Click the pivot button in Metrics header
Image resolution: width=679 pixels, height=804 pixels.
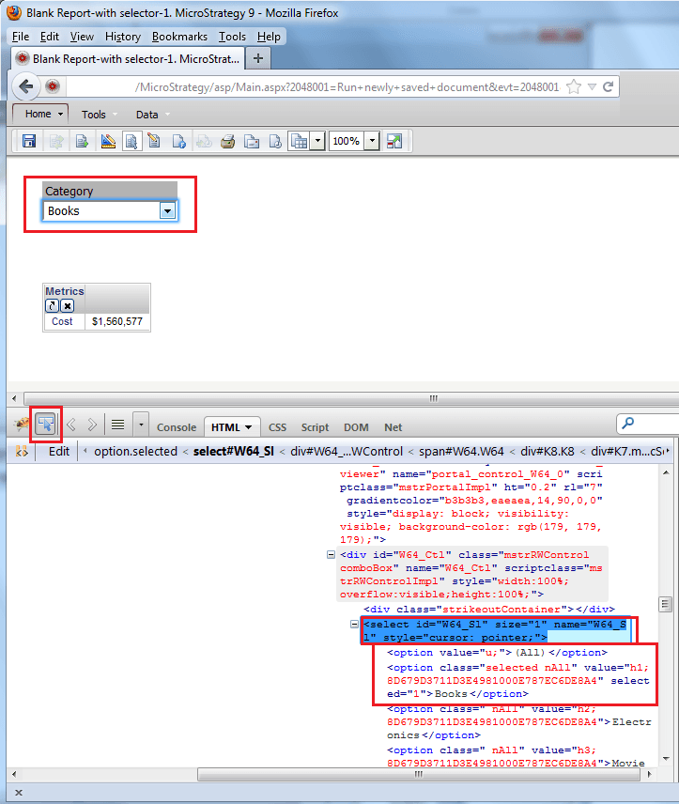coord(53,306)
